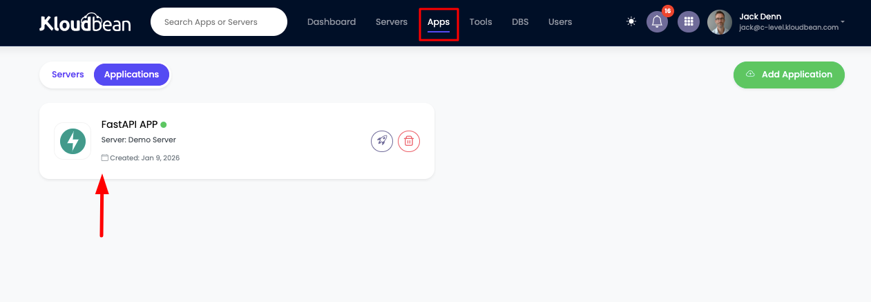
Task: Click calendar icon next to Created date
Action: (105, 158)
